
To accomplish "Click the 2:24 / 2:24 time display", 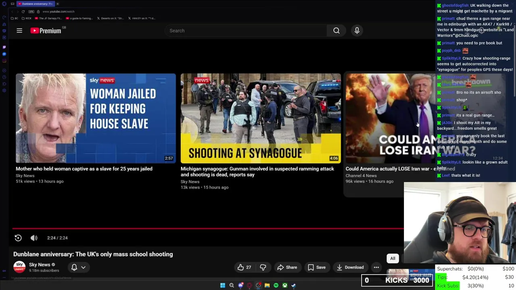I will tap(57, 238).
